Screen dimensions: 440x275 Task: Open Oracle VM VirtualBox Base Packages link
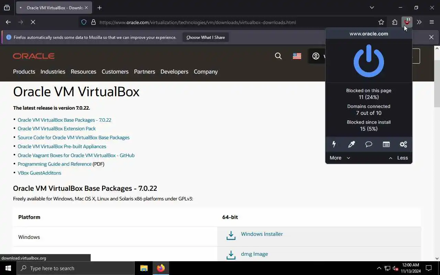click(64, 120)
